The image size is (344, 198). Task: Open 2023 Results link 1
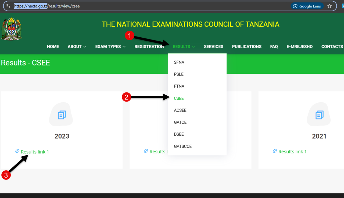click(x=35, y=152)
